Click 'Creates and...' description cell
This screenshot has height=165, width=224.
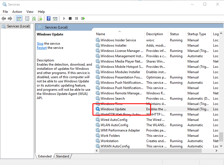(x=156, y=141)
